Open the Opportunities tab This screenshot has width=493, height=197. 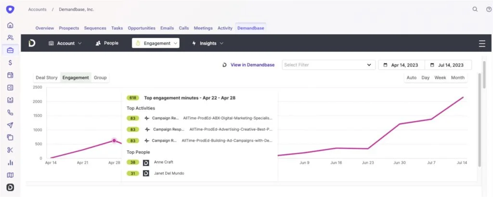pyautogui.click(x=142, y=28)
